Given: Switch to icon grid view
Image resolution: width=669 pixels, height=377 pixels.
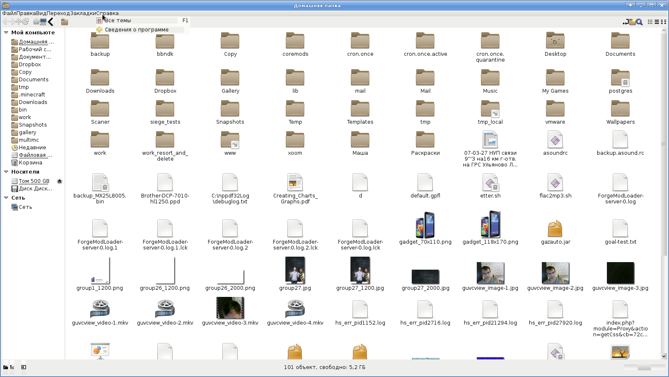Looking at the screenshot, I should 650,22.
